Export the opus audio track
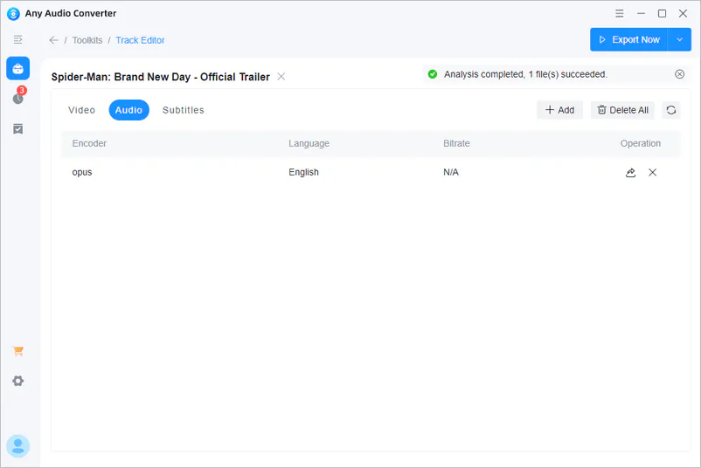Viewport: 701px width, 468px height. 630,172
